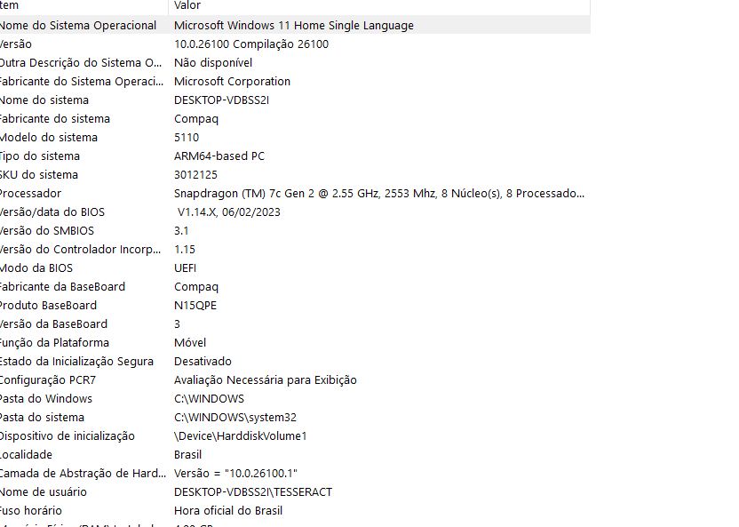Click the Produto BaseBoard N15QPE value
This screenshot has height=527, width=739.
[x=195, y=306]
